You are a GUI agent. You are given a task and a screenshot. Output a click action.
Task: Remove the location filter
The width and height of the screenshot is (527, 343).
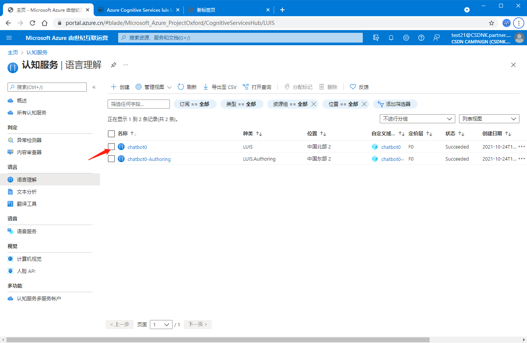pyautogui.click(x=364, y=104)
